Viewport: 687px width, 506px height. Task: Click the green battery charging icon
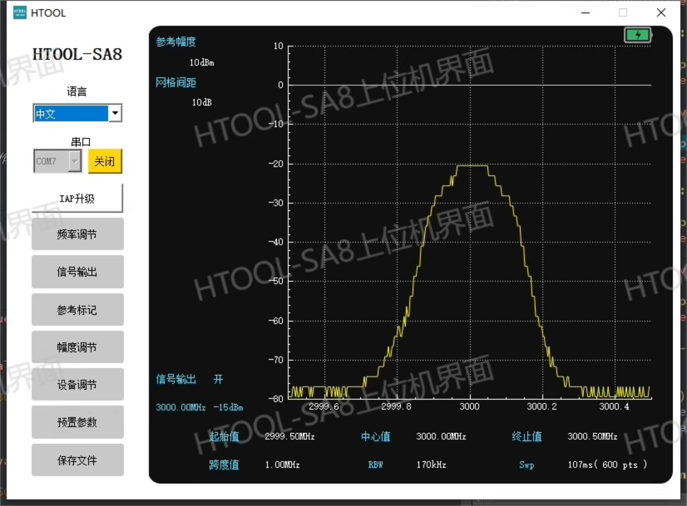pos(638,35)
